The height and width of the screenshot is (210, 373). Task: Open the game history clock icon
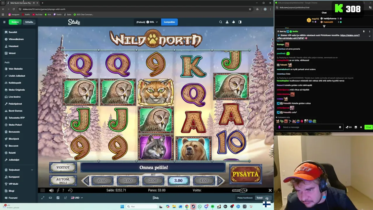(x=70, y=190)
